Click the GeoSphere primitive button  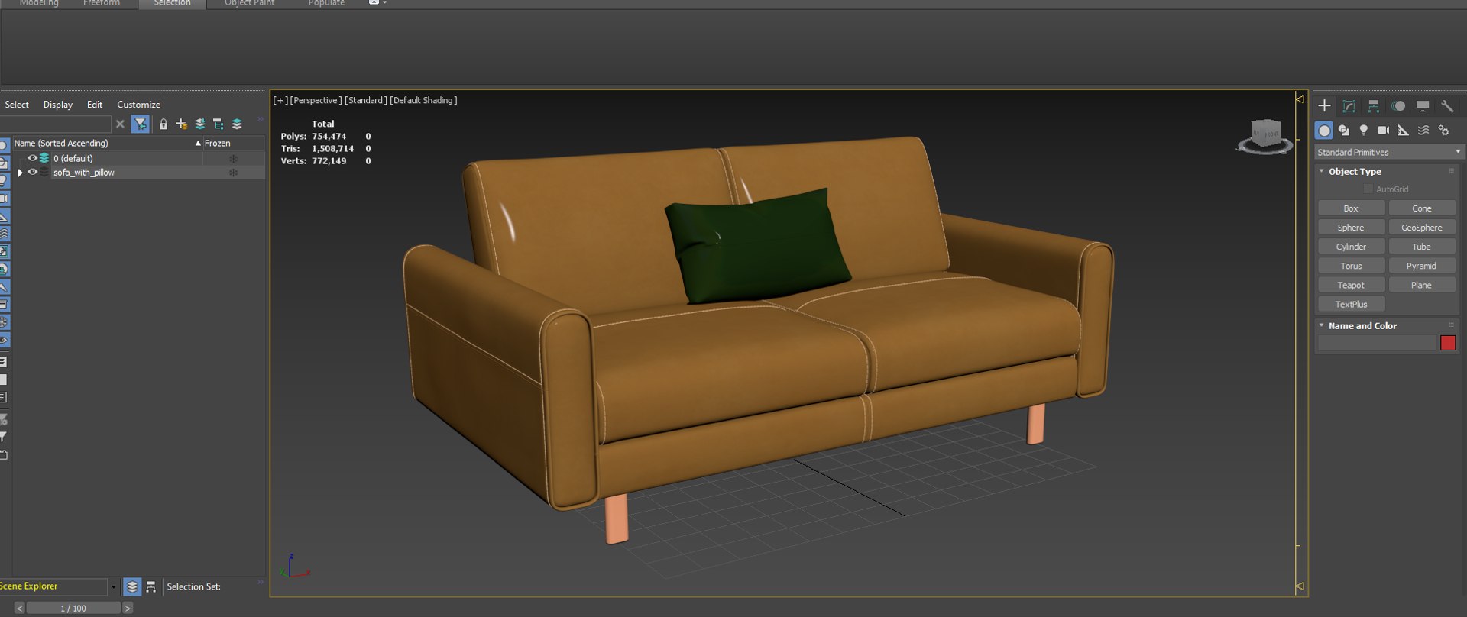pyautogui.click(x=1422, y=228)
